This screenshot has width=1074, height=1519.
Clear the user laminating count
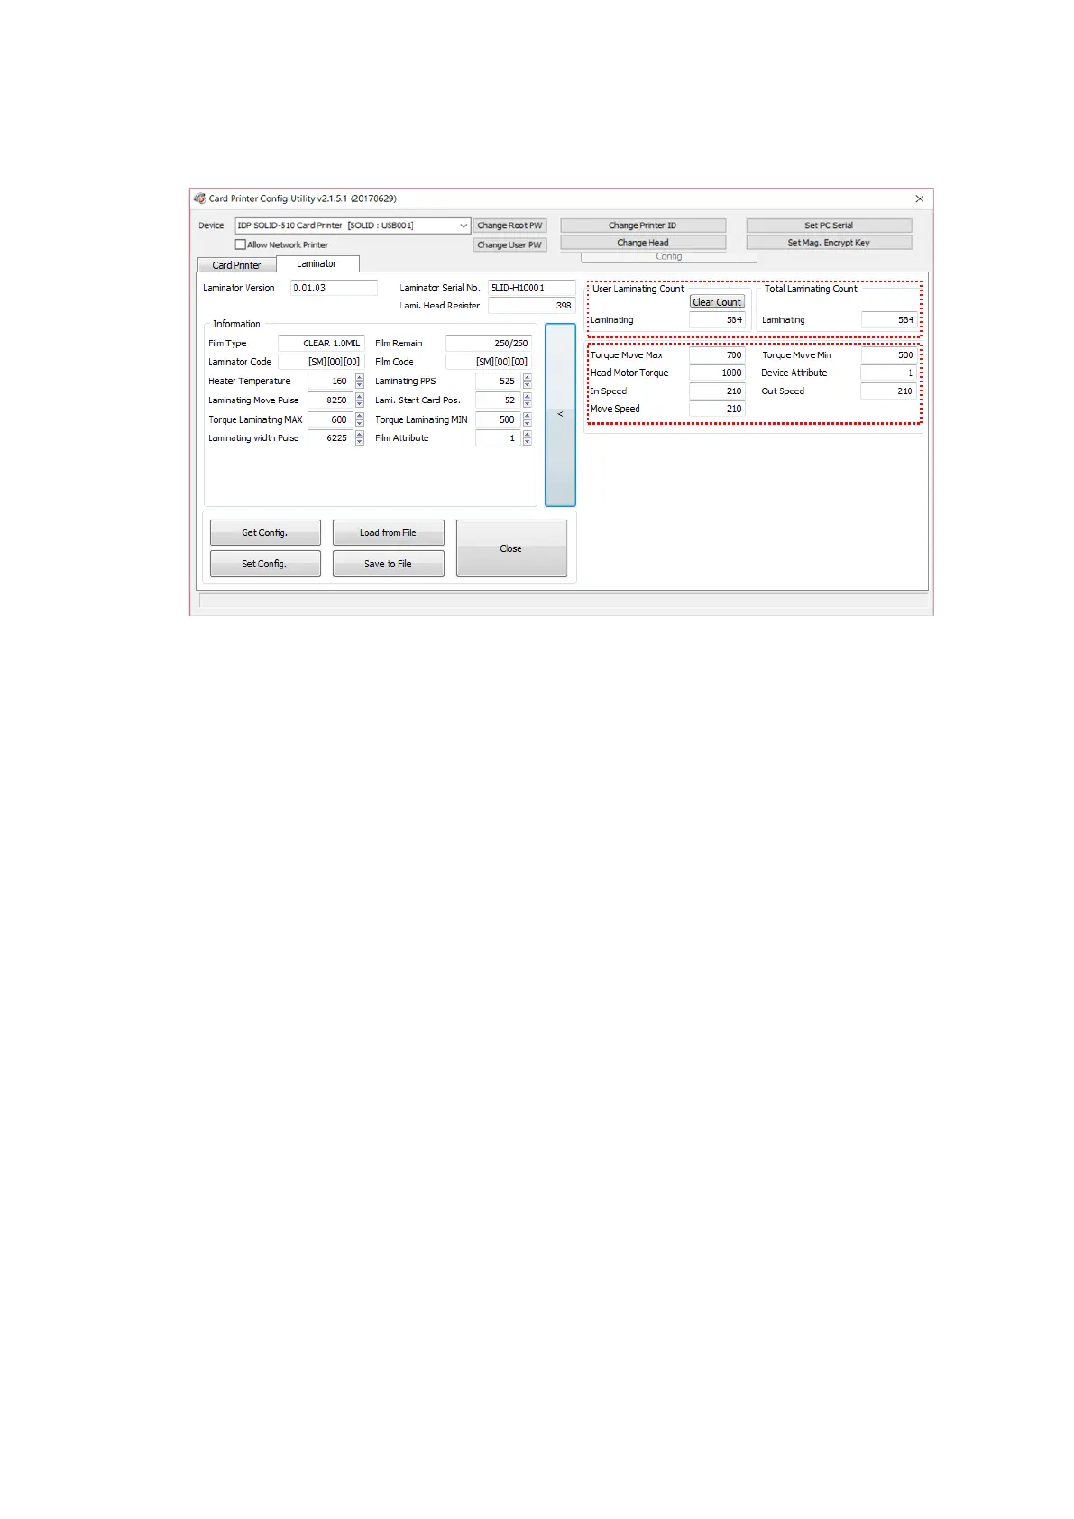click(717, 302)
